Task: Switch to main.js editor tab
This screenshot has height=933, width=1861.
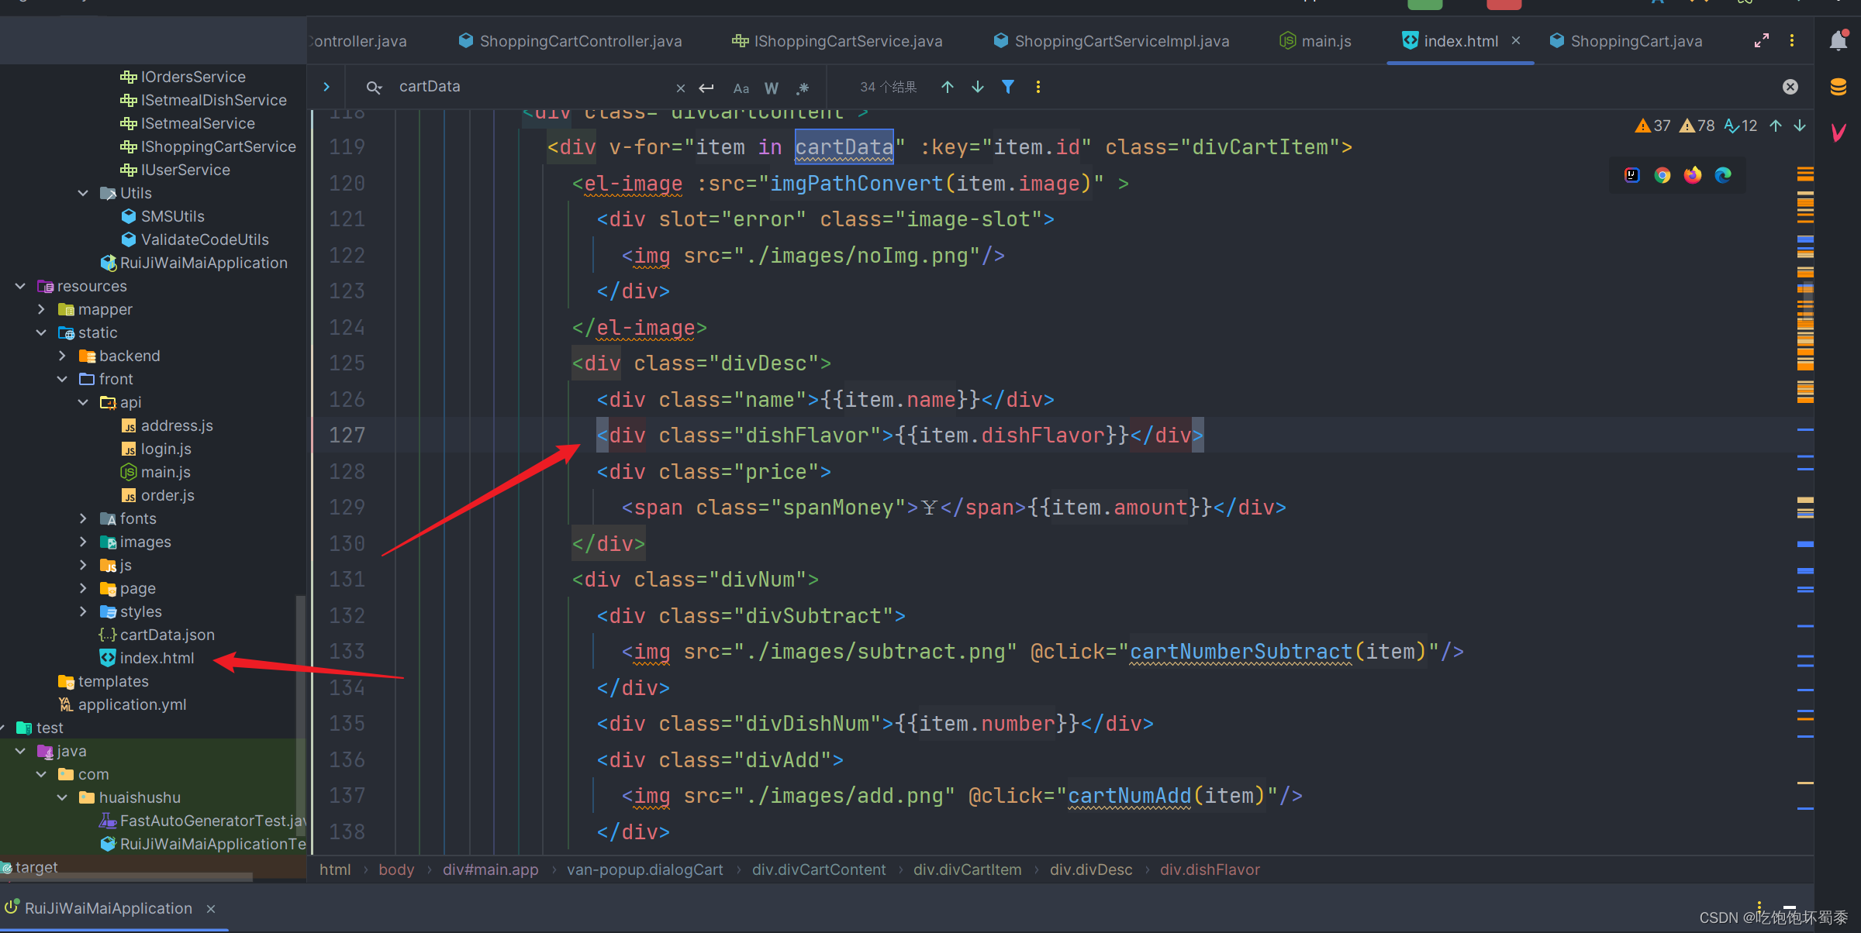Action: pyautogui.click(x=1325, y=41)
